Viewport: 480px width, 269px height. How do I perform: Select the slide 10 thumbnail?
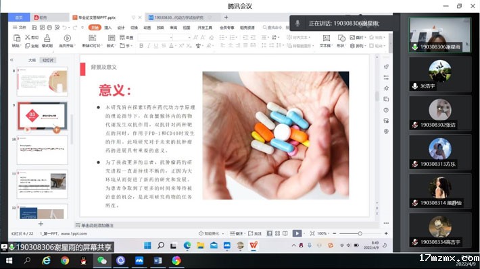click(42, 150)
